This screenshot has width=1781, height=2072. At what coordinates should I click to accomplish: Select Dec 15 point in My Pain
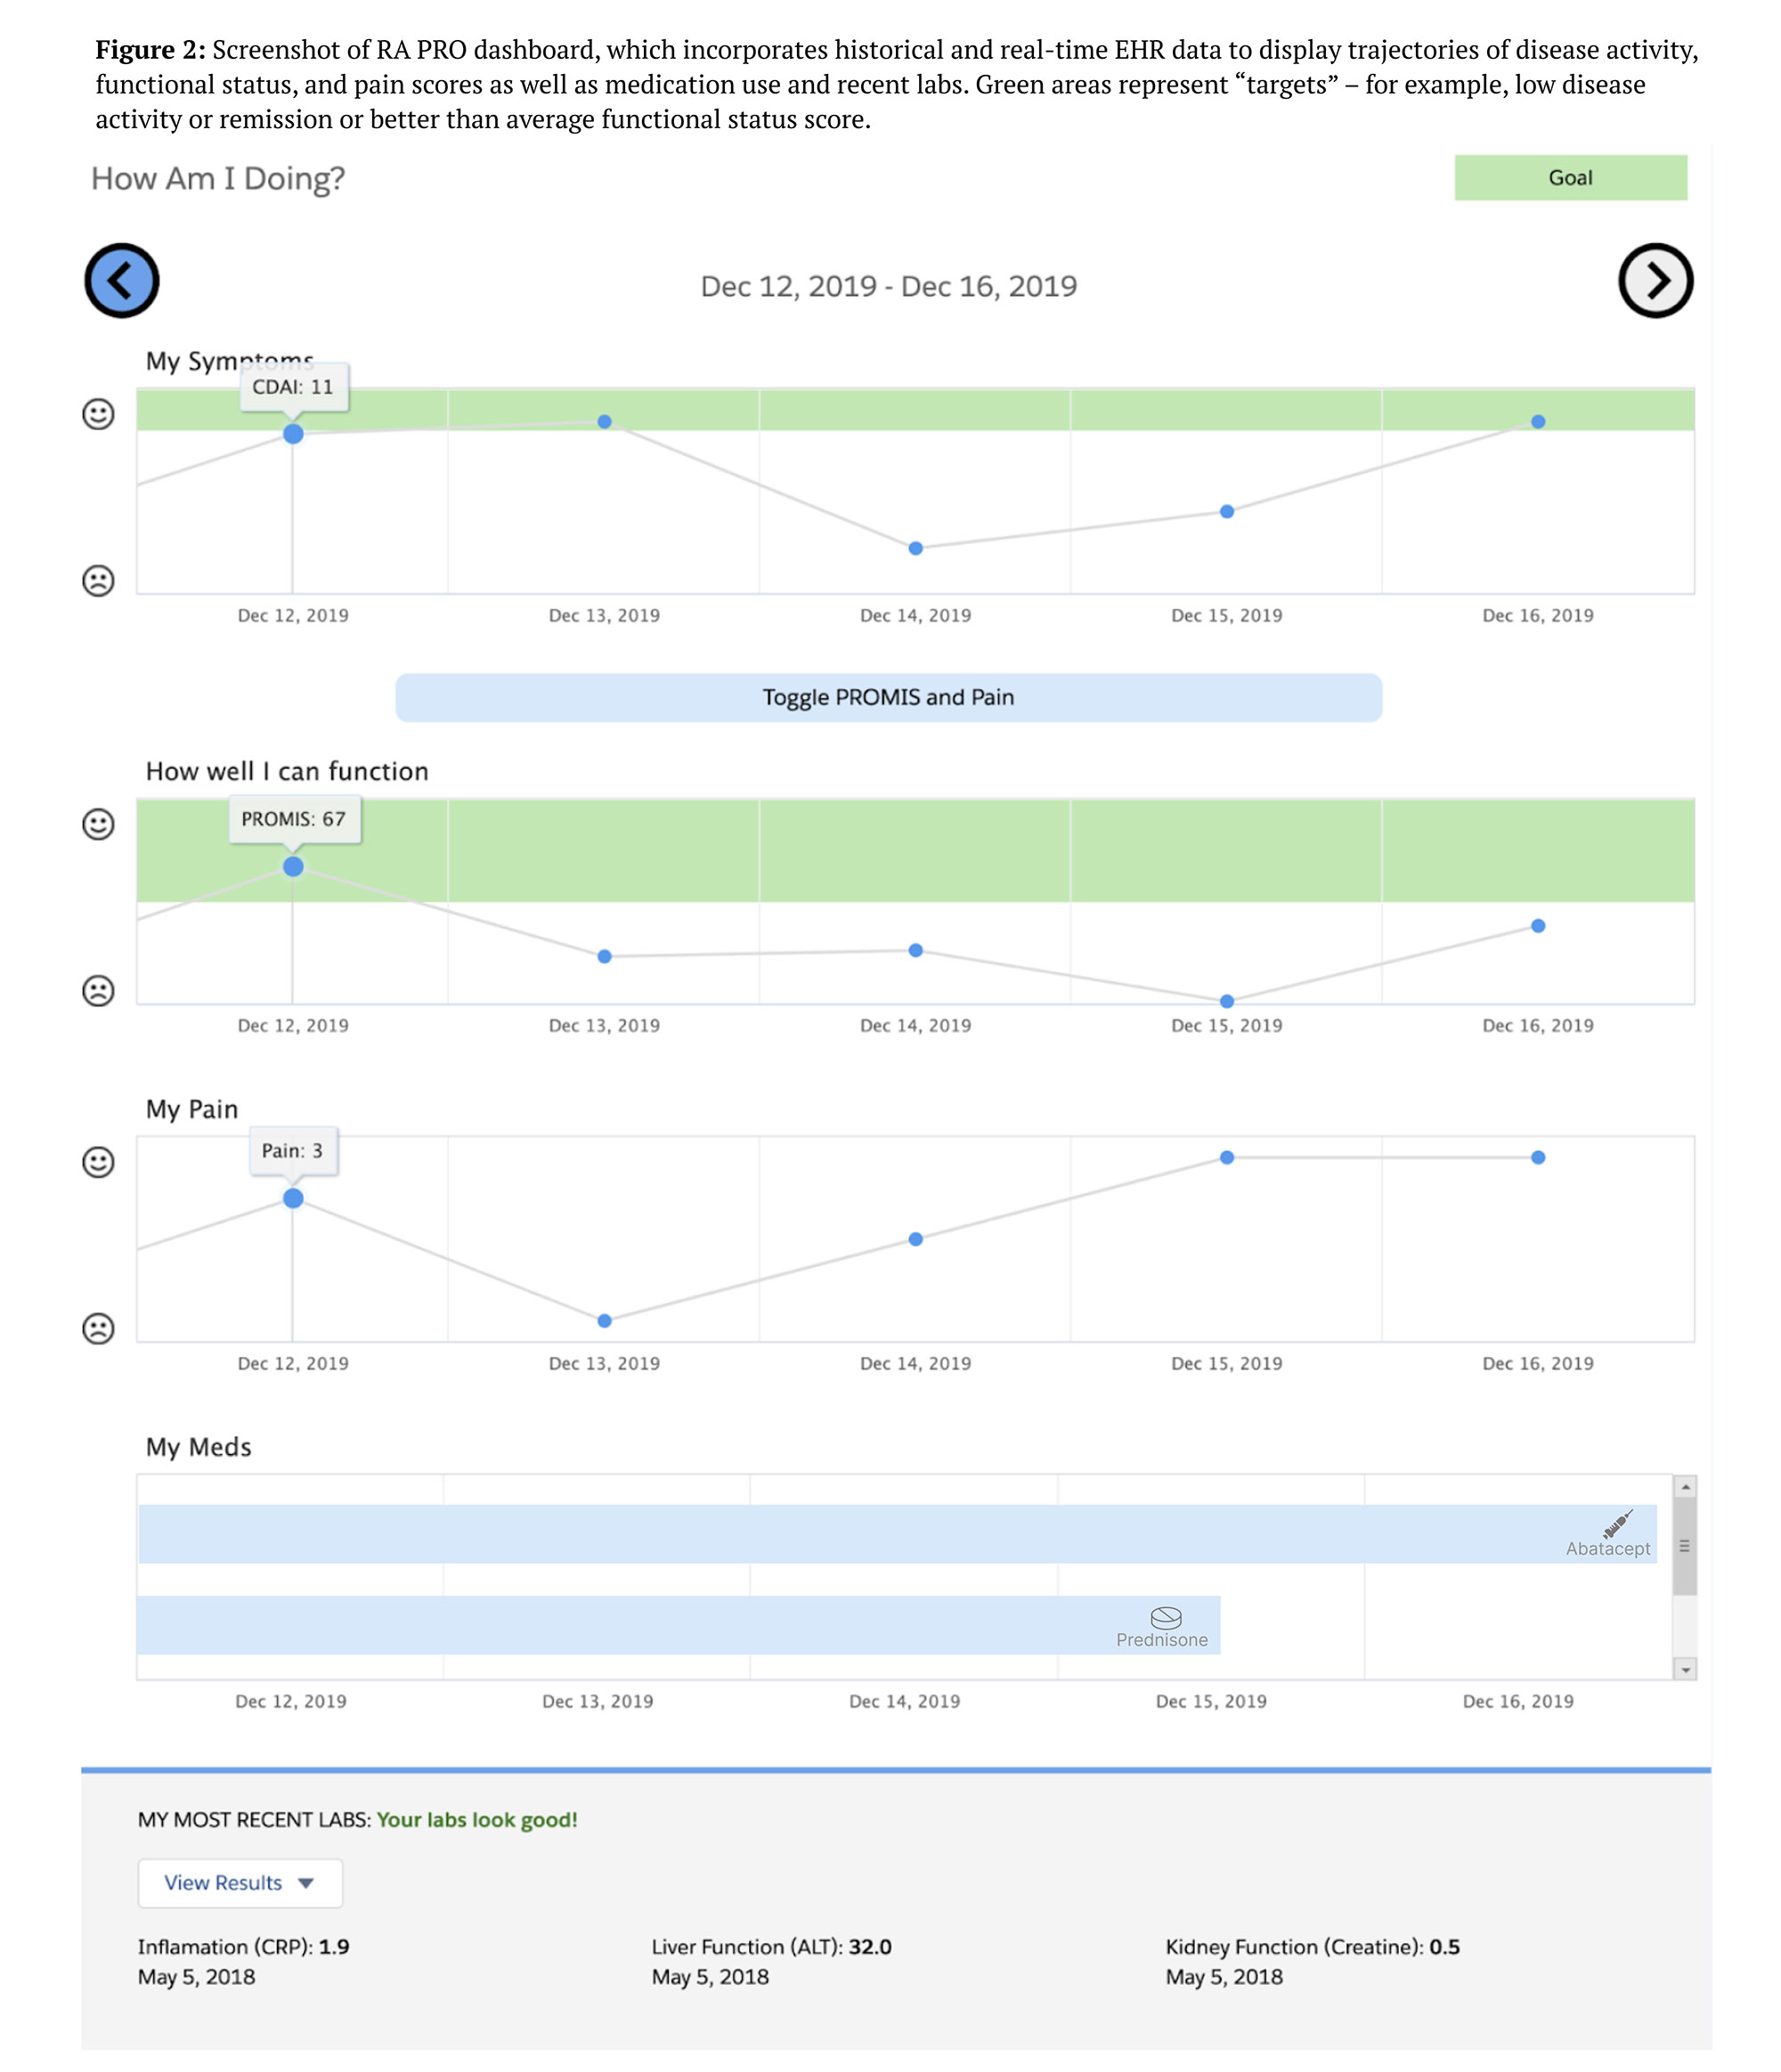pos(1226,1157)
